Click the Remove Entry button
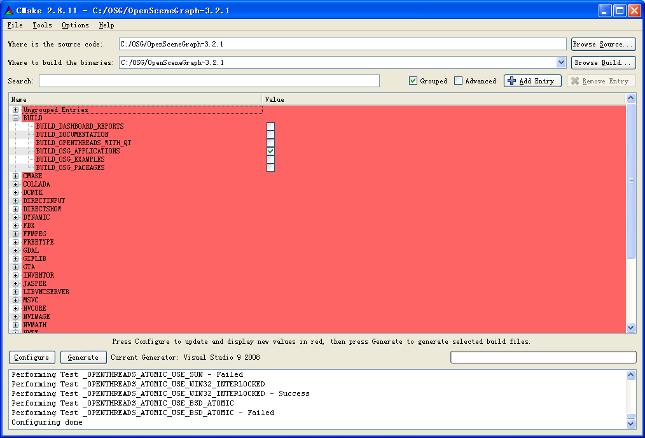Image resolution: width=645 pixels, height=438 pixels. coord(601,81)
